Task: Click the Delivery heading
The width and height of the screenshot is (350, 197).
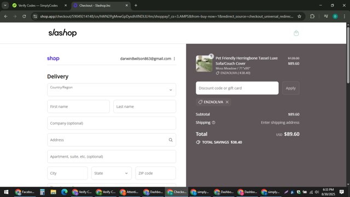Action: (57, 77)
